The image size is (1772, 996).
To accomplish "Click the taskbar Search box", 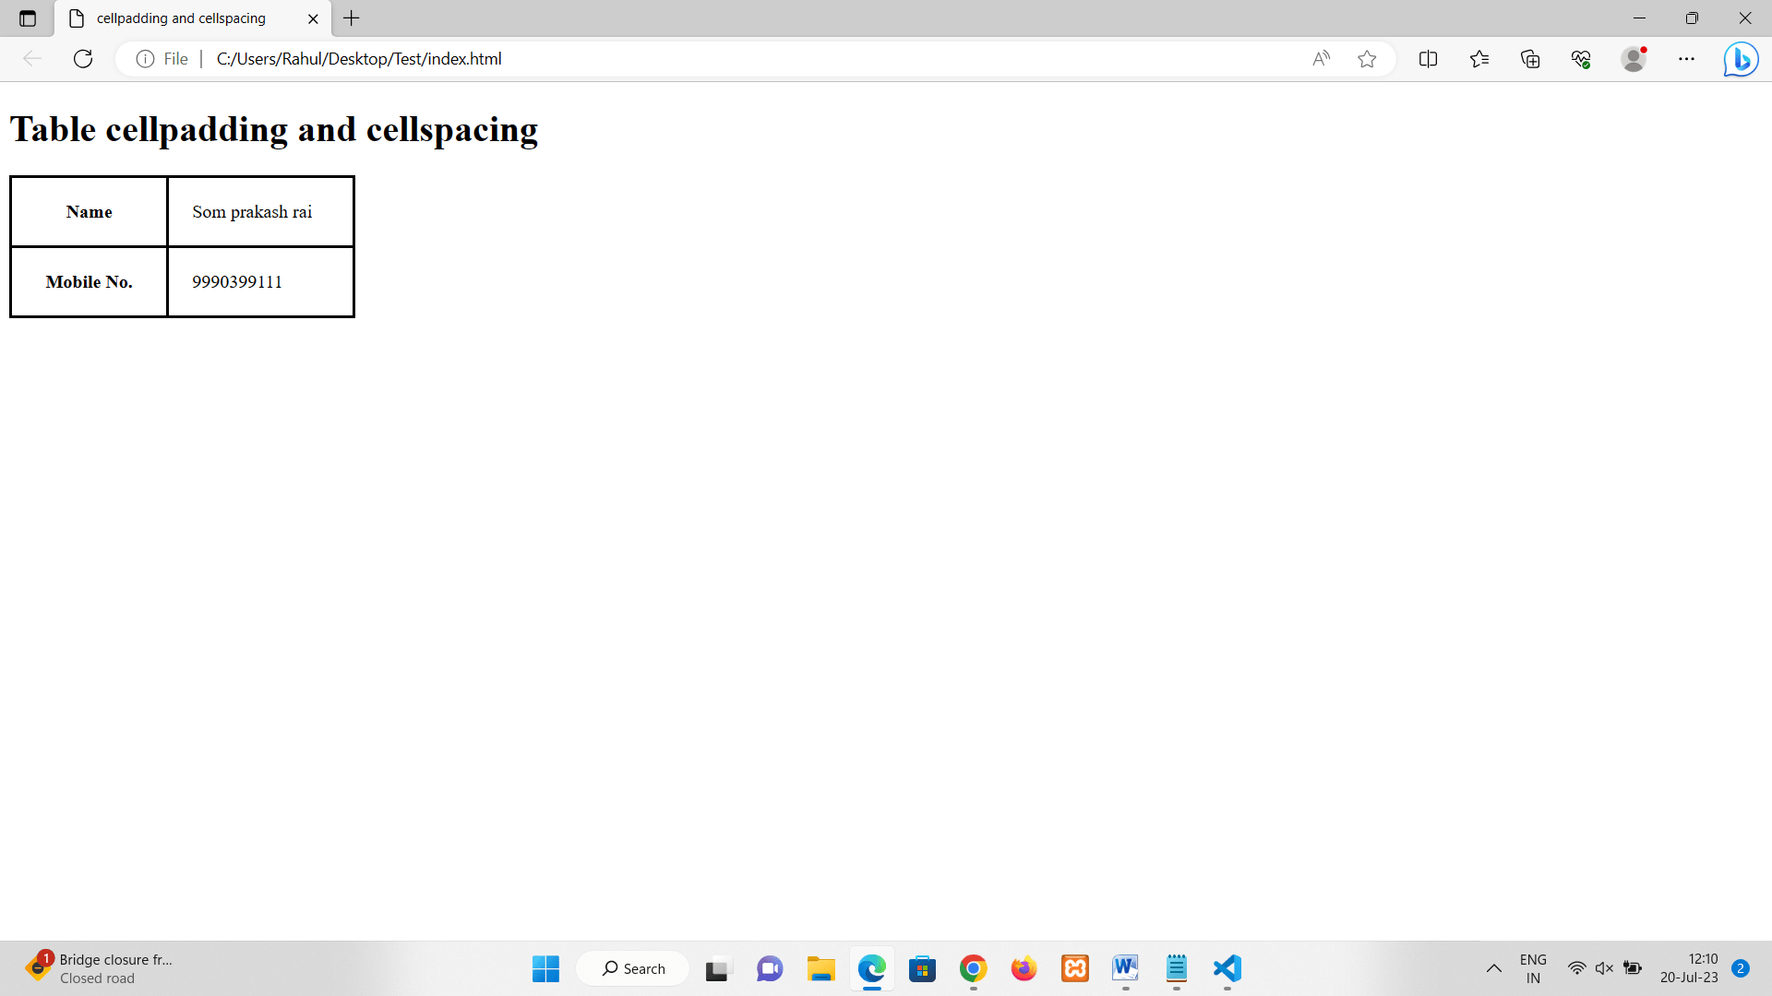I will pyautogui.click(x=633, y=968).
